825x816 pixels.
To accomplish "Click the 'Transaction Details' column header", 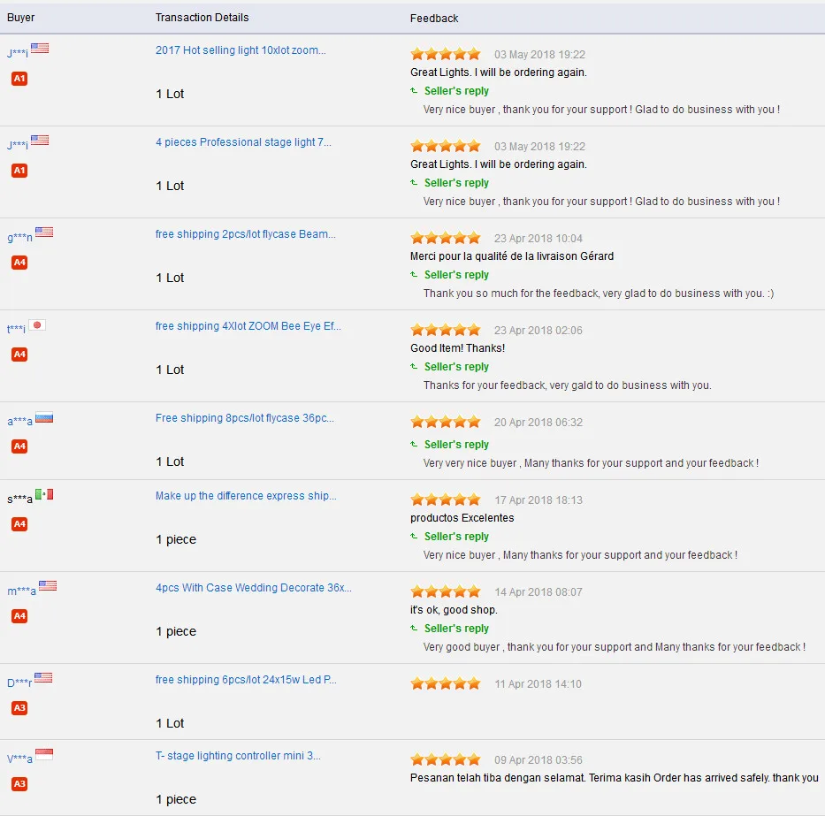I will click(202, 18).
